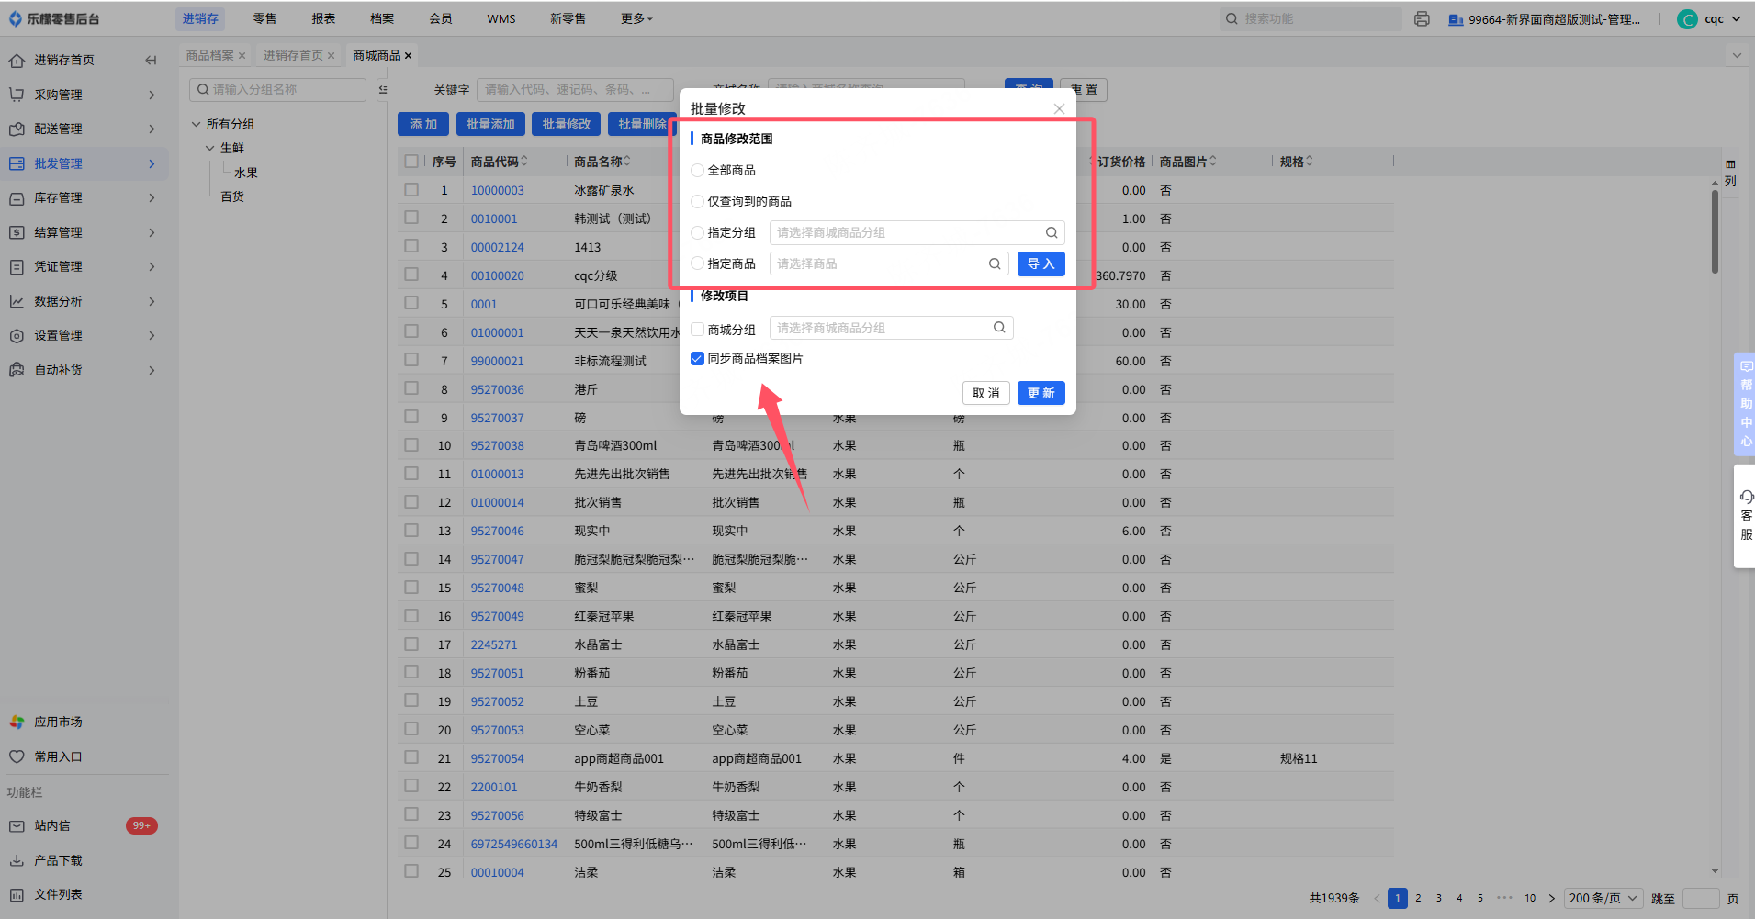Click search icon in 商城分组 field
Screen dimensions: 1755x919
(999, 328)
